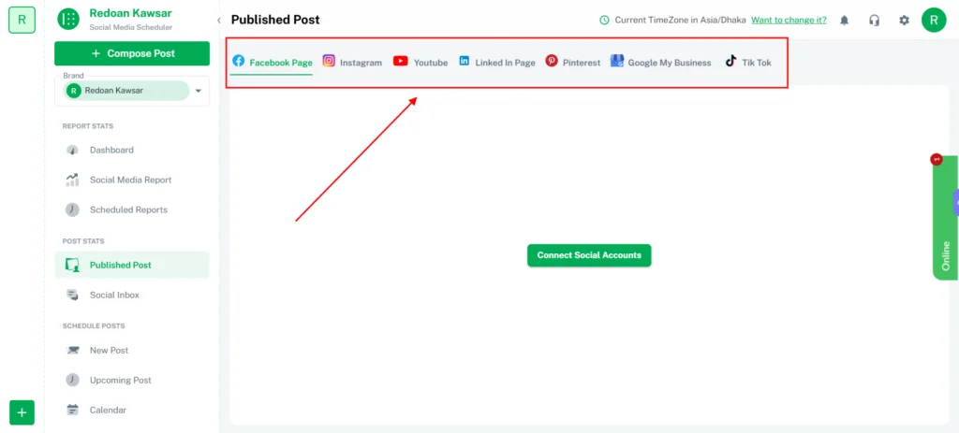959x433 pixels.
Task: Select the Pinterest tab
Action: click(x=573, y=62)
